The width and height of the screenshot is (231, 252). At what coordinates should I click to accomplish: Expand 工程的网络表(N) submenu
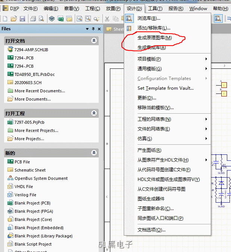click(167, 119)
